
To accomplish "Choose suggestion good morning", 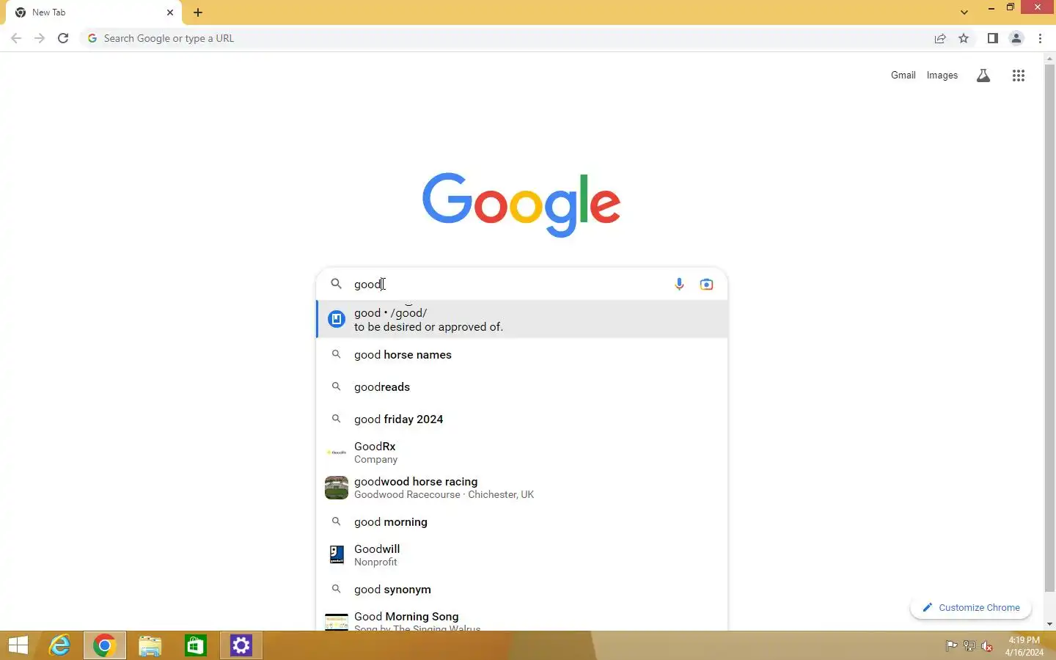I will [x=522, y=522].
